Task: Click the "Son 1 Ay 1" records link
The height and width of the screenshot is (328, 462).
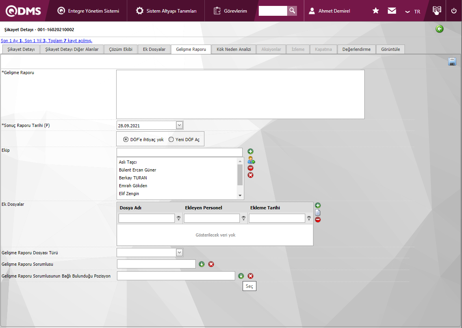Action: pyautogui.click(x=11, y=41)
